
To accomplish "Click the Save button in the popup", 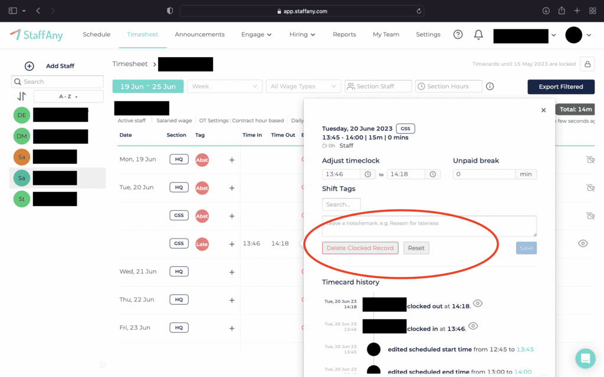I will tap(526, 248).
